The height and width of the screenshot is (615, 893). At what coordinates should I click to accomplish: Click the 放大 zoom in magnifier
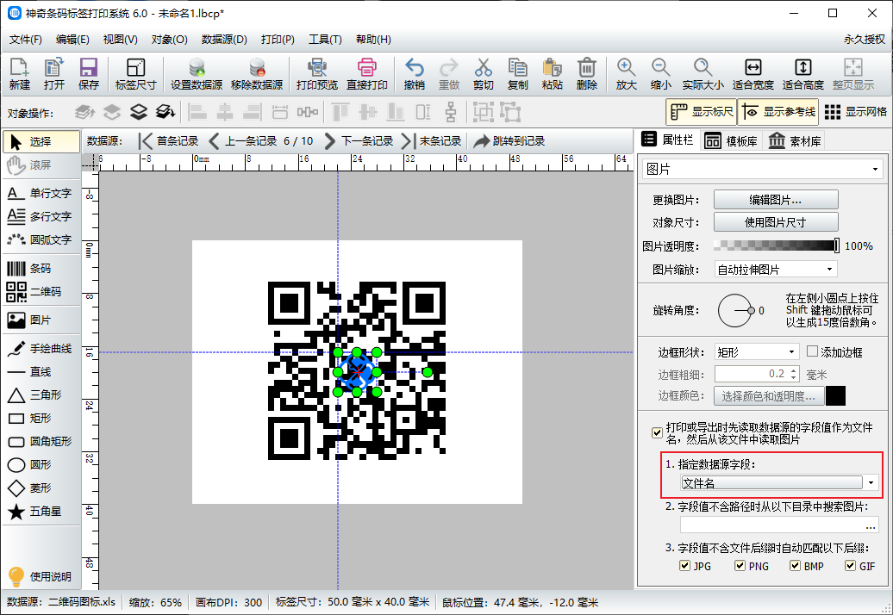coord(626,74)
